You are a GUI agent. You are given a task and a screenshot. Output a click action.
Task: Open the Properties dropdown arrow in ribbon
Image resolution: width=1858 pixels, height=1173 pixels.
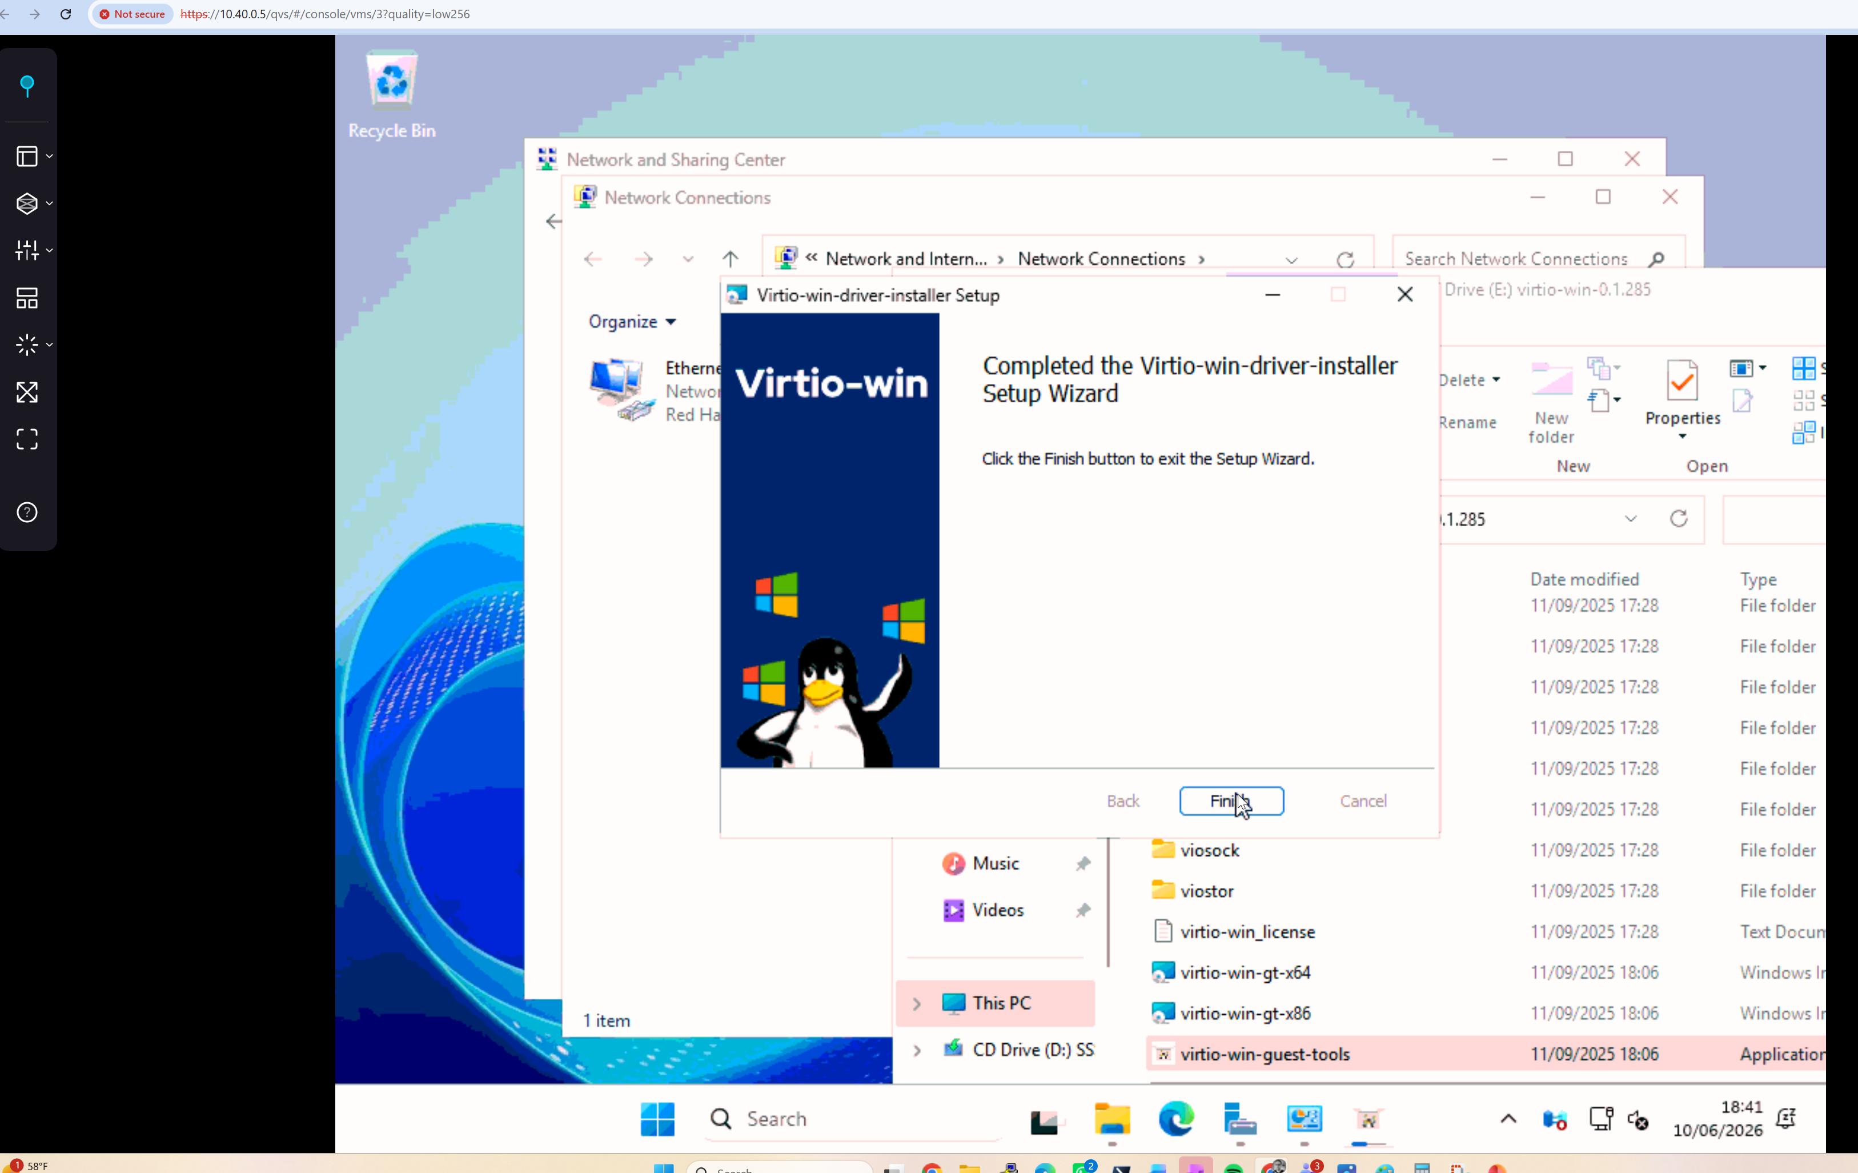pos(1682,437)
